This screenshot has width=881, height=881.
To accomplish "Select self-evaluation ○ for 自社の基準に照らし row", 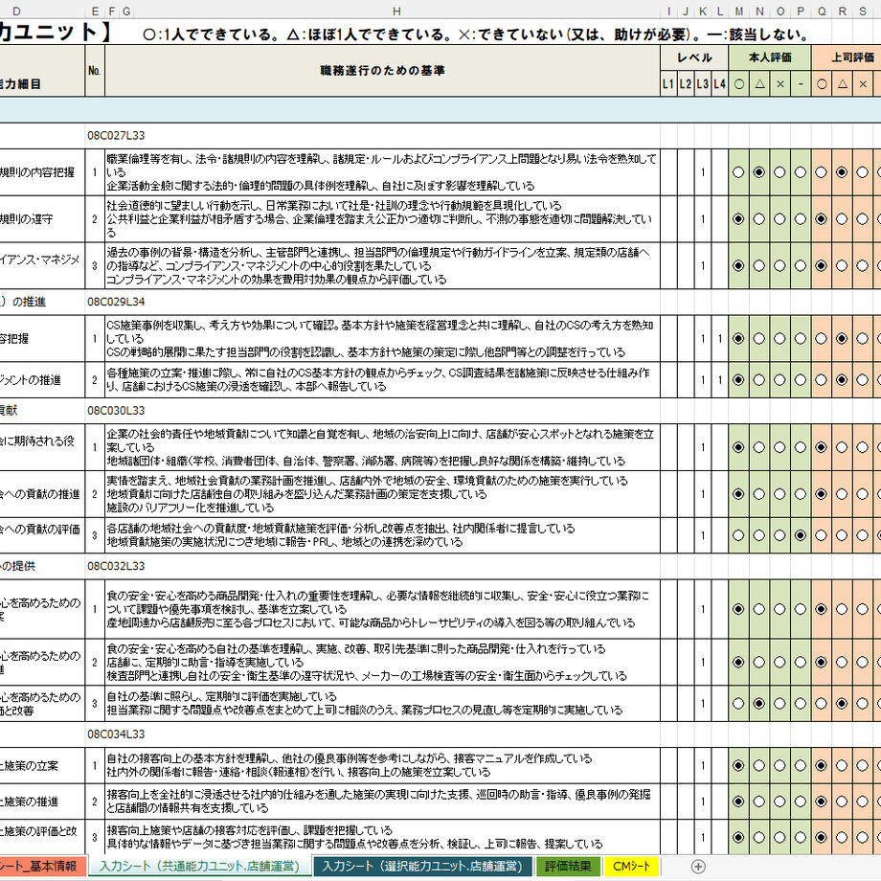I will click(x=738, y=704).
